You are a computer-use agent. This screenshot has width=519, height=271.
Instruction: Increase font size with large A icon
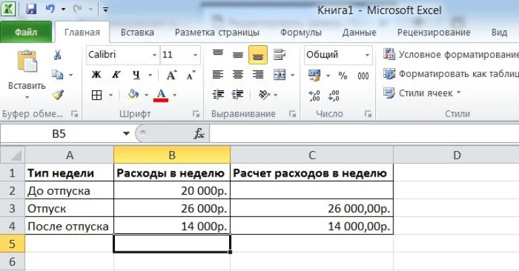pyautogui.click(x=172, y=76)
